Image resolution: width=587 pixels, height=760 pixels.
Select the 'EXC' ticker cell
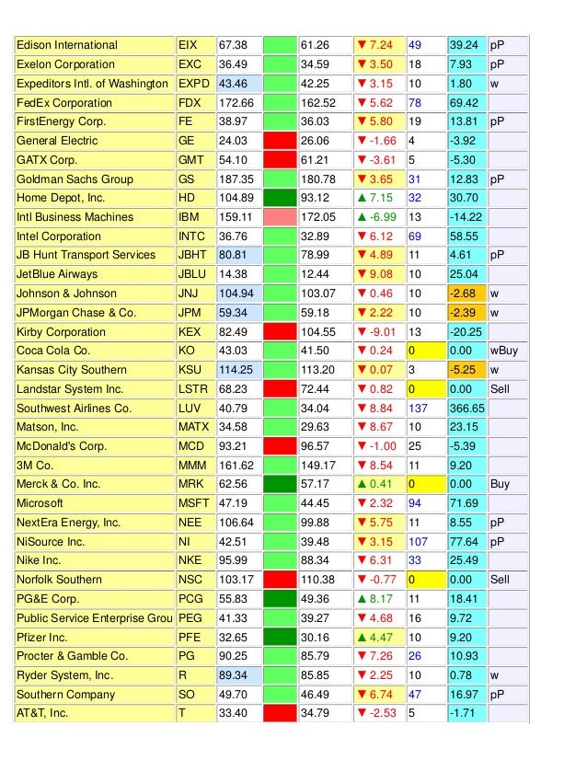195,64
